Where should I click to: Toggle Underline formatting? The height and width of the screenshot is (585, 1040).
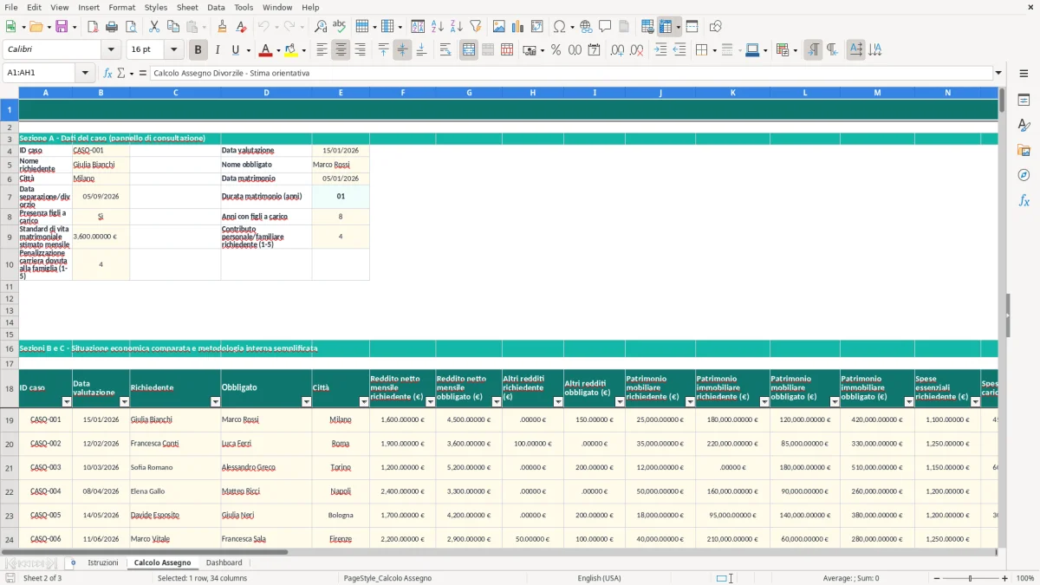click(236, 50)
